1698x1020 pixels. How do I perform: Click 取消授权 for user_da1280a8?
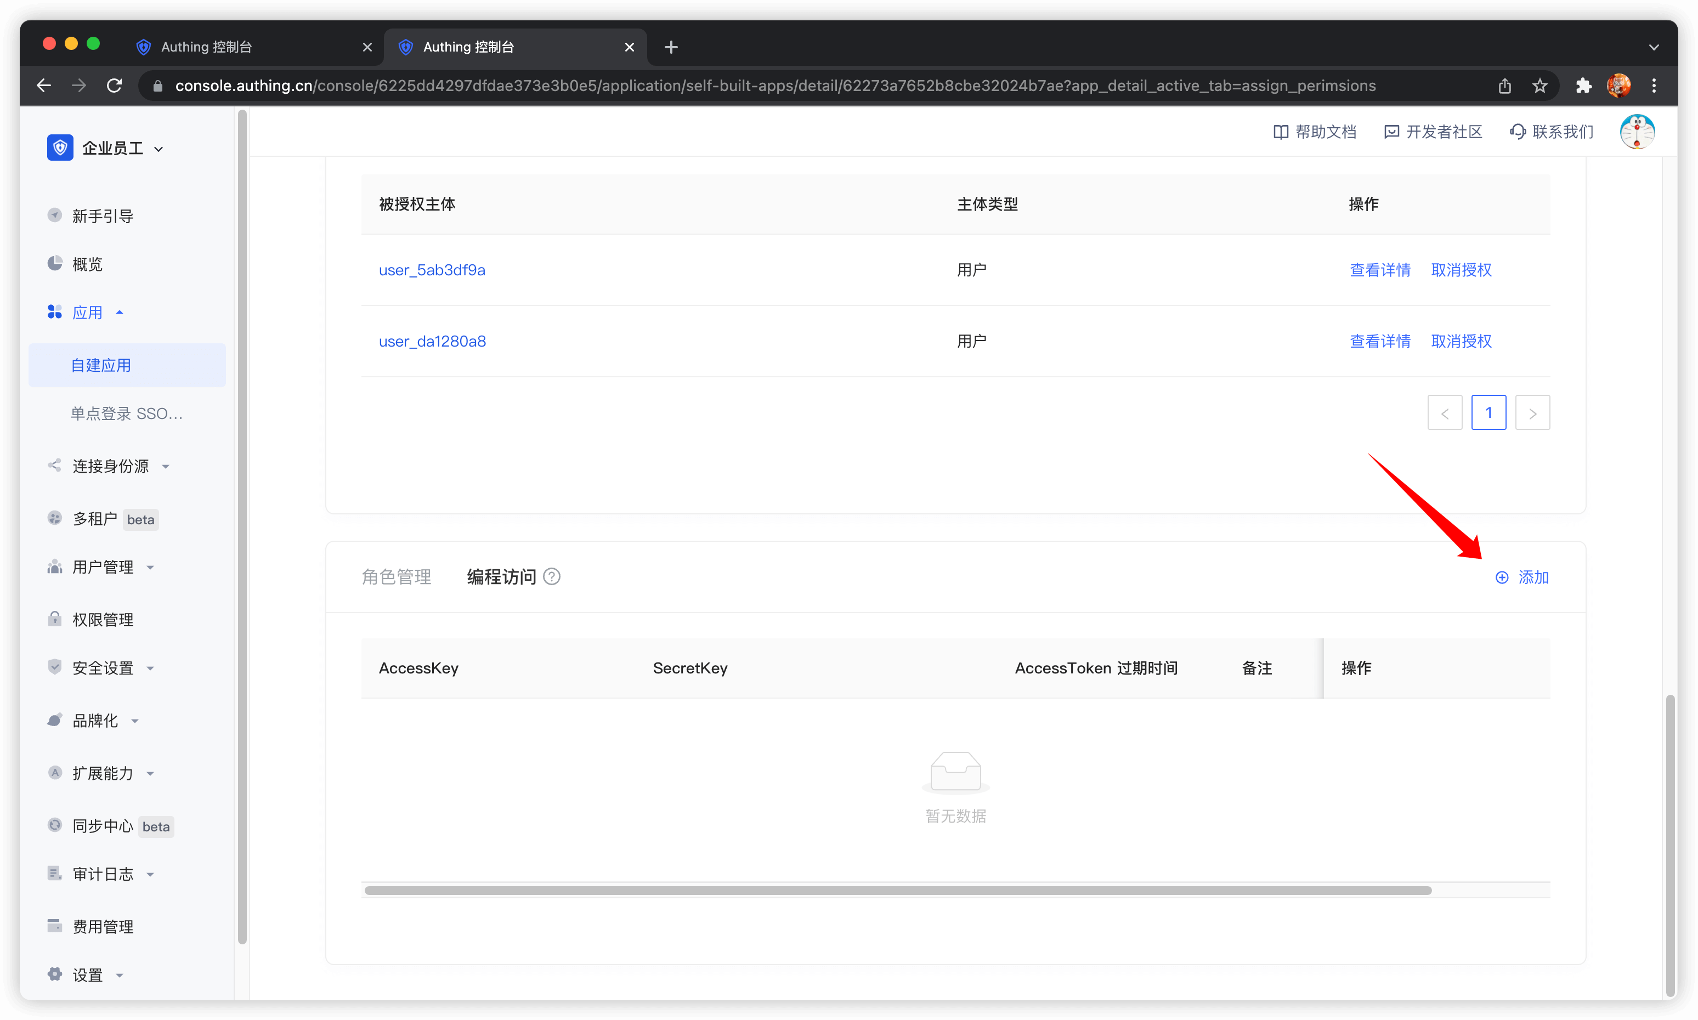click(x=1461, y=342)
